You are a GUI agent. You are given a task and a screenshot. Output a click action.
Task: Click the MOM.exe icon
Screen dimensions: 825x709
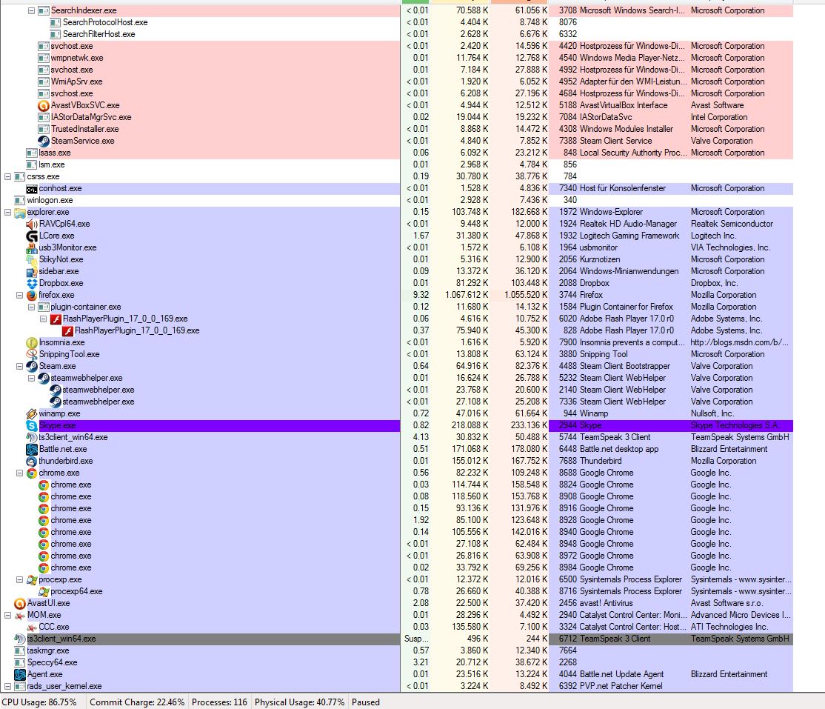click(x=20, y=616)
